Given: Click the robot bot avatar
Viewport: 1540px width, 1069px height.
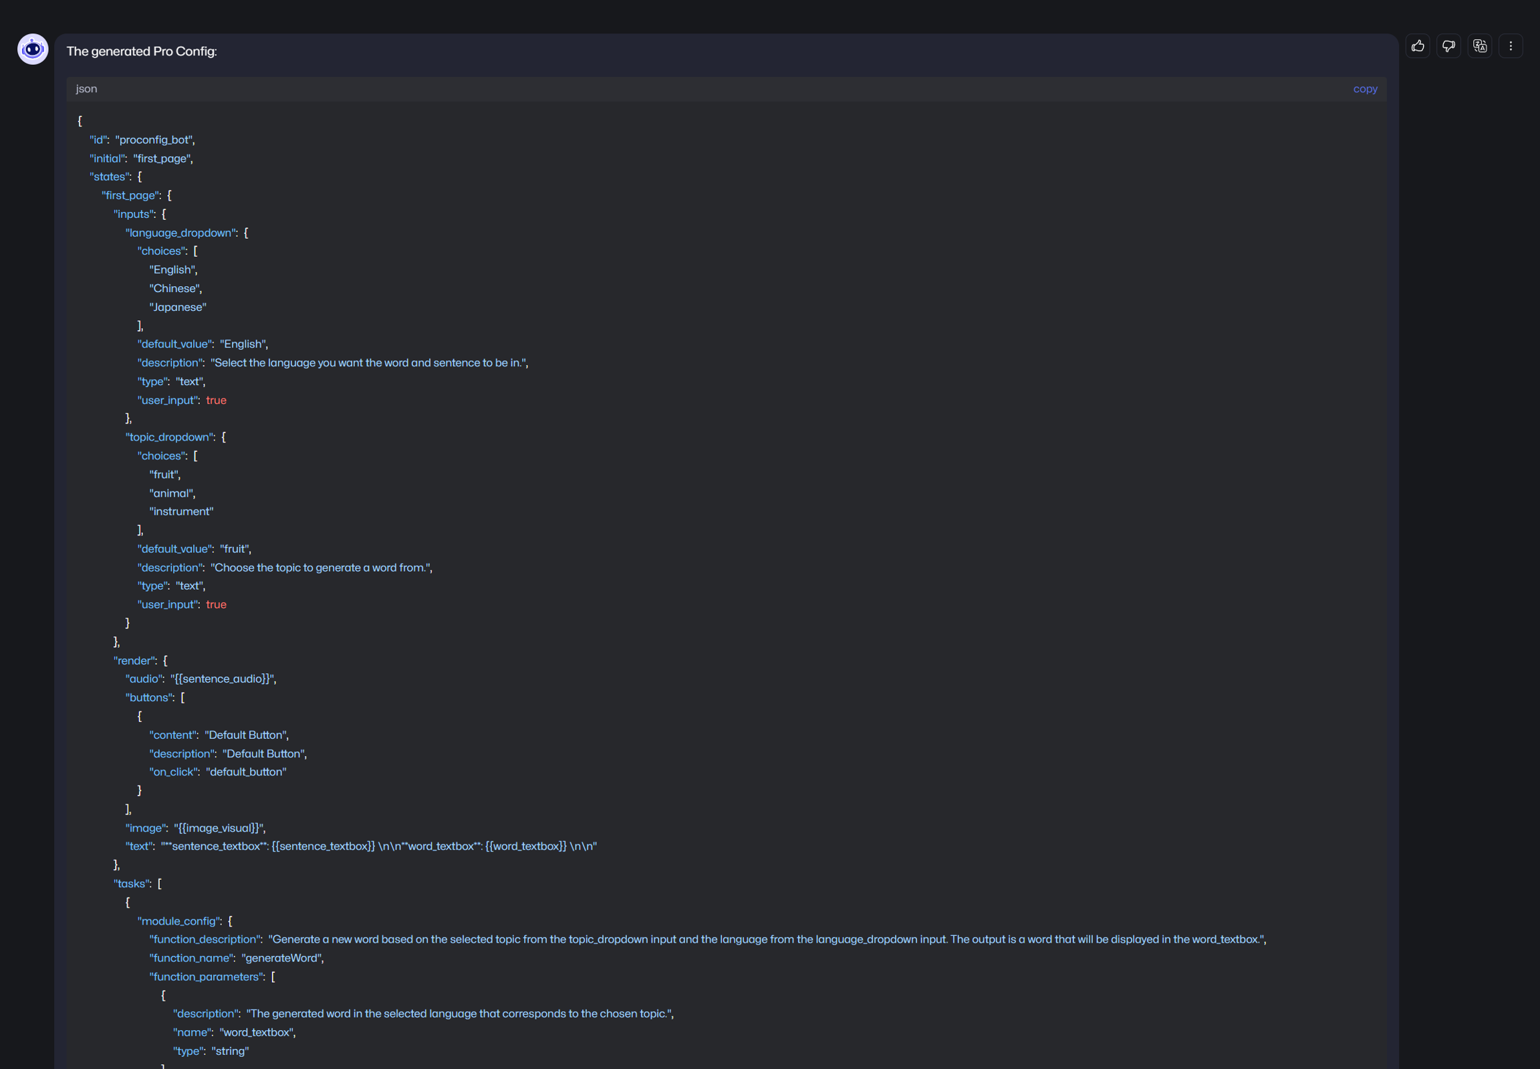Looking at the screenshot, I should (x=33, y=49).
